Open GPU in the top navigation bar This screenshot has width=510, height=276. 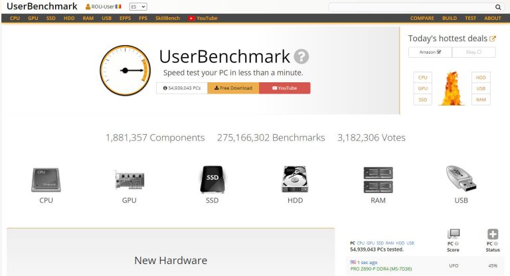pyautogui.click(x=33, y=18)
